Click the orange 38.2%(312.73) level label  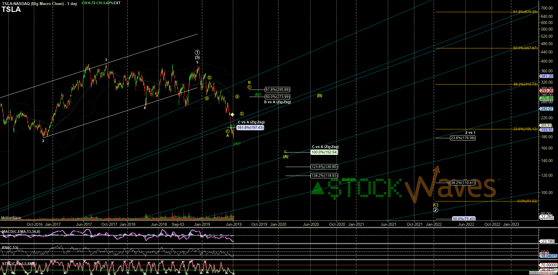tap(525, 84)
